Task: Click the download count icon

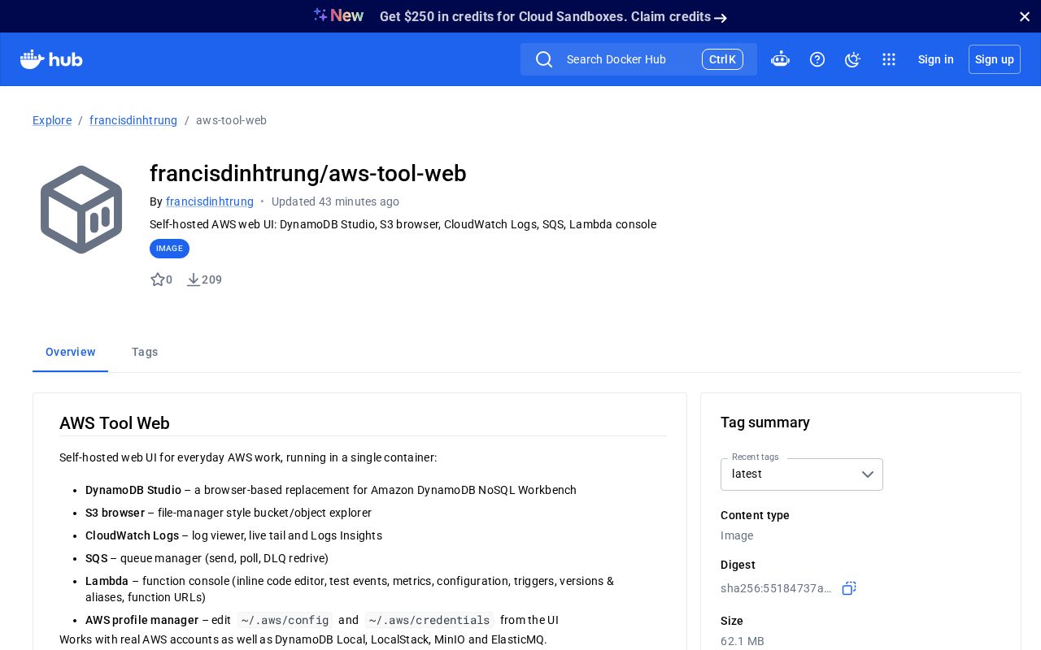Action: point(194,279)
